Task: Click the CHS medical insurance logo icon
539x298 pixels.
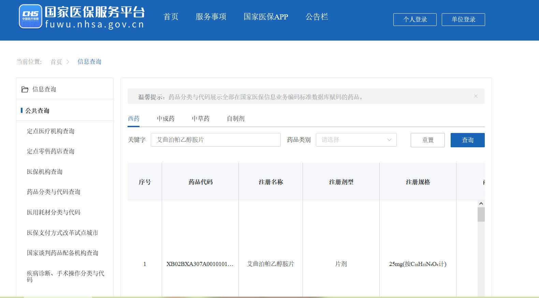Action: (30, 16)
